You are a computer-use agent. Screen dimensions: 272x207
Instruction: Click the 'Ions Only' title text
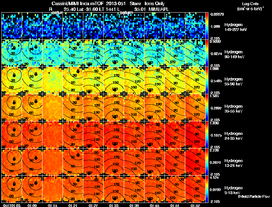click(x=155, y=3)
